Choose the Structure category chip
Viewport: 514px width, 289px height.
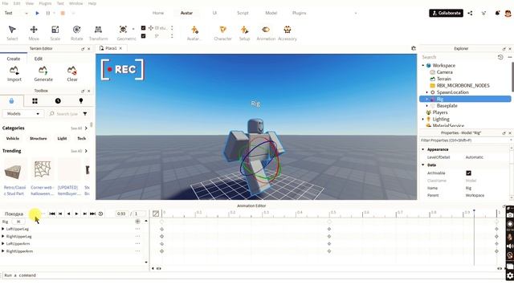point(39,139)
